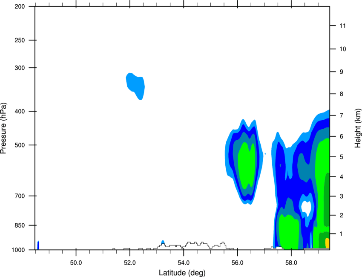
Task: Select the 250 pressure tick label
Action: [x=20, y=40]
